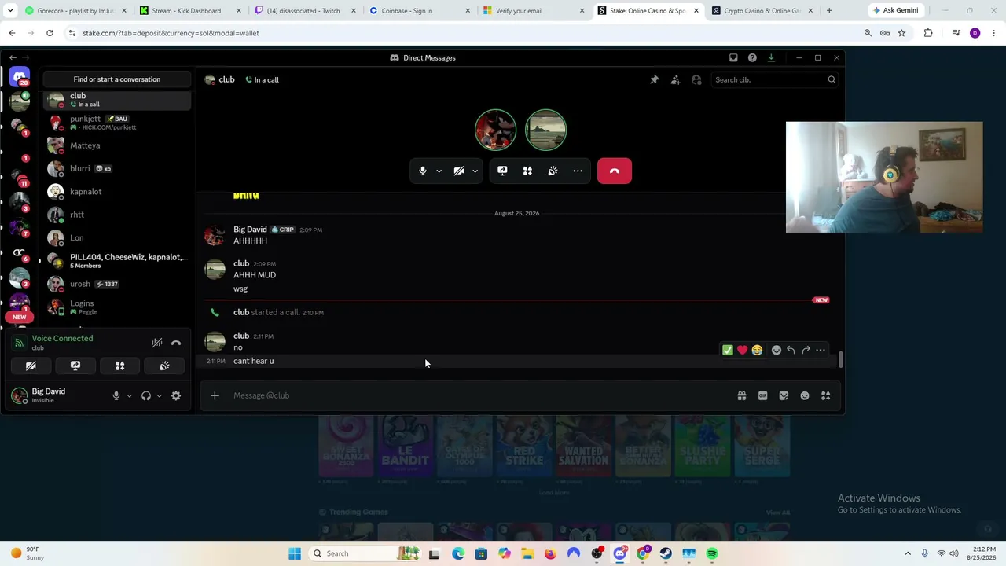1006x566 pixels.
Task: Open soundboard from the voice panel
Action: [x=164, y=366]
